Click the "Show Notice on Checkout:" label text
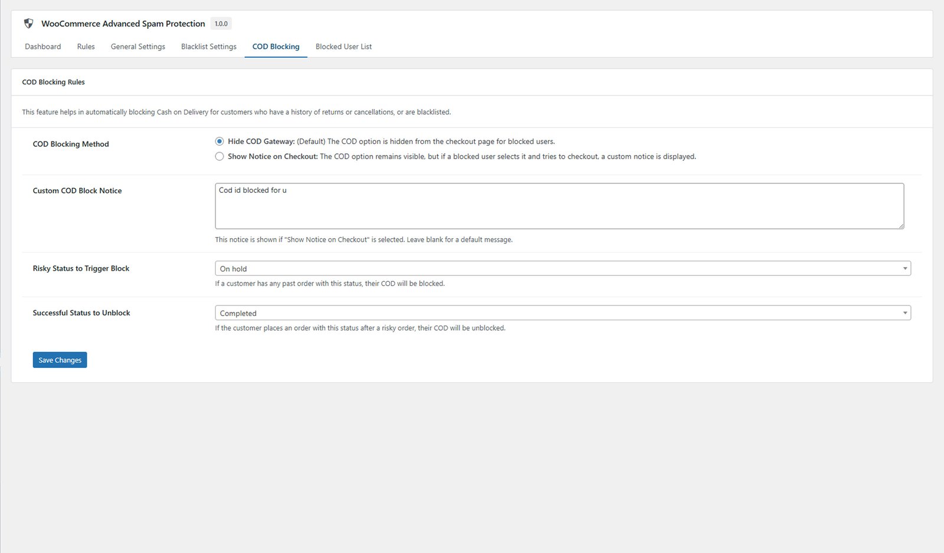The width and height of the screenshot is (944, 553). pyautogui.click(x=273, y=157)
